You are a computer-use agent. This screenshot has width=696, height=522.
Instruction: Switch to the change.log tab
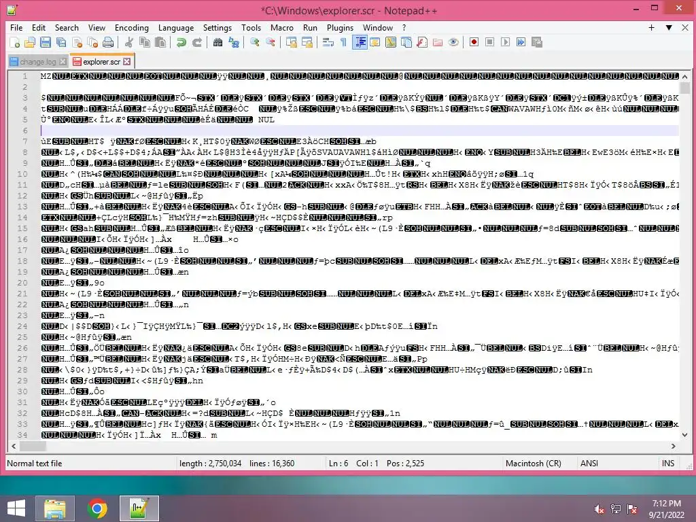(x=38, y=62)
